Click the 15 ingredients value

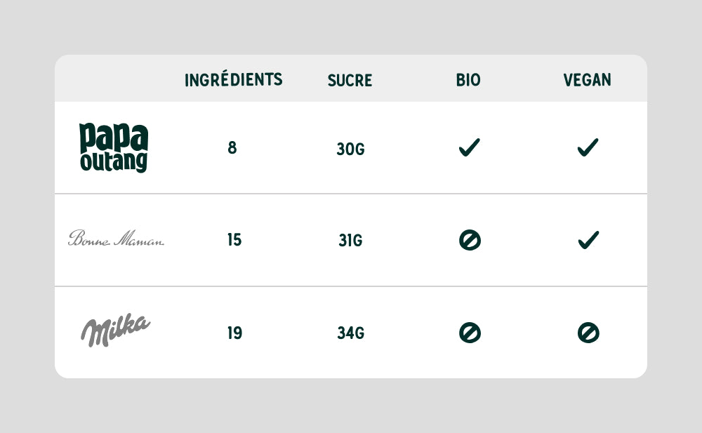[x=234, y=239]
